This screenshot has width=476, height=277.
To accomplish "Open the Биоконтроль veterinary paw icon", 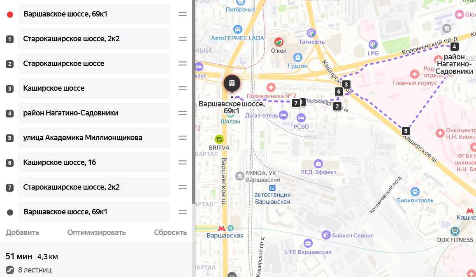I will [x=415, y=192].
